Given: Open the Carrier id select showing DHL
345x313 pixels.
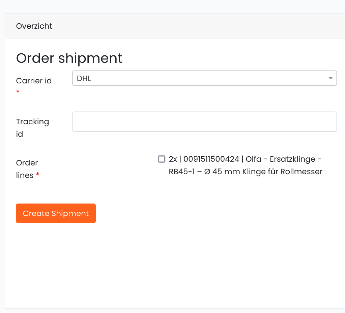Looking at the screenshot, I should point(204,78).
